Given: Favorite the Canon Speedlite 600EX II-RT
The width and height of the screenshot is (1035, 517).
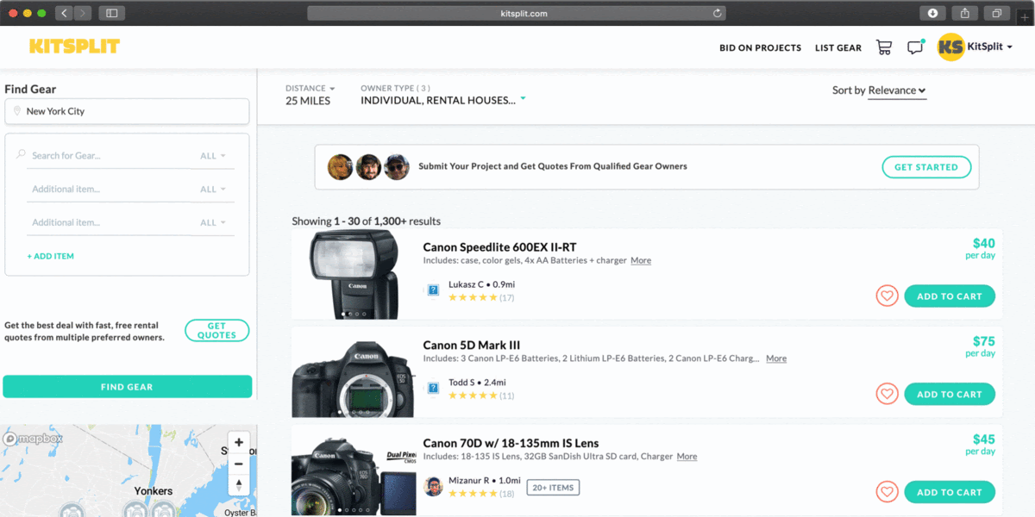Looking at the screenshot, I should (887, 296).
